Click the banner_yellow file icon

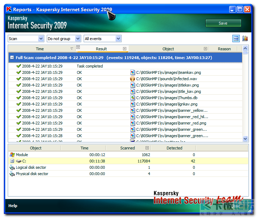click(x=133, y=110)
